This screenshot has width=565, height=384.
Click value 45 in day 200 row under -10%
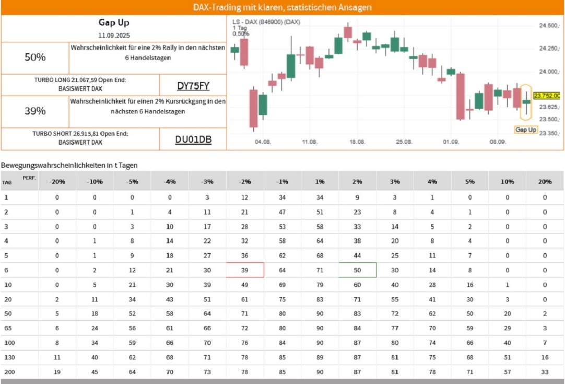click(x=95, y=372)
